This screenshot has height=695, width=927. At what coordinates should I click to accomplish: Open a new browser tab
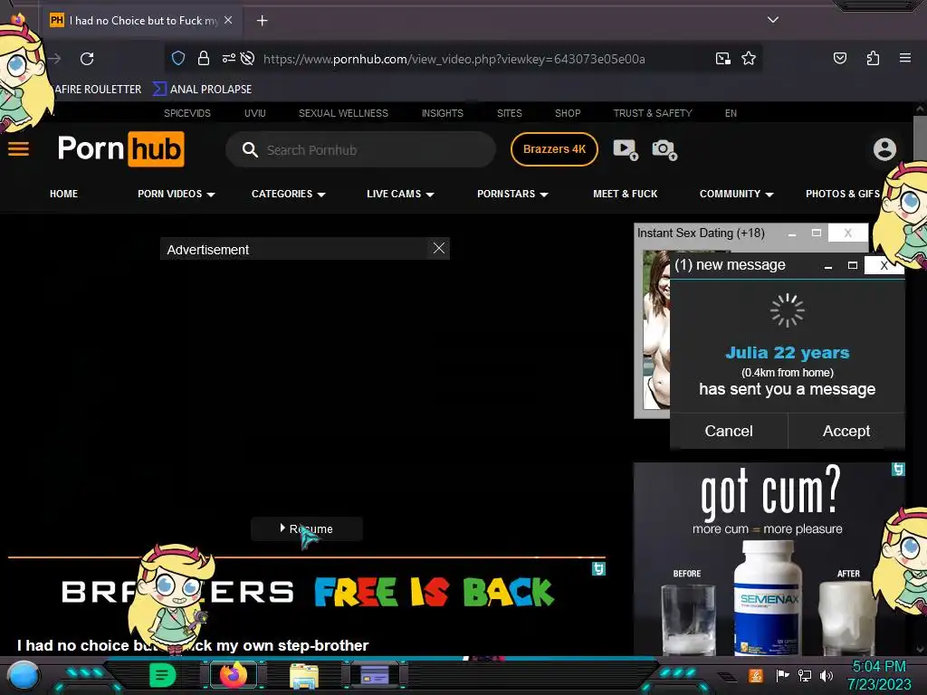pos(262,21)
